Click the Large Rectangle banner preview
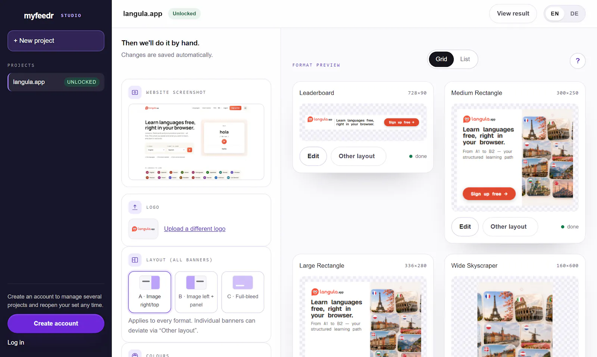The width and height of the screenshot is (597, 357). [x=363, y=317]
